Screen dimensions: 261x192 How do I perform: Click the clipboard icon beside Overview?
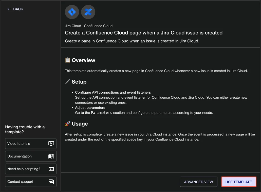(68, 60)
